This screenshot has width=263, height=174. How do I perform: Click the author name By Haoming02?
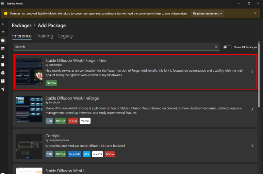click(54, 65)
